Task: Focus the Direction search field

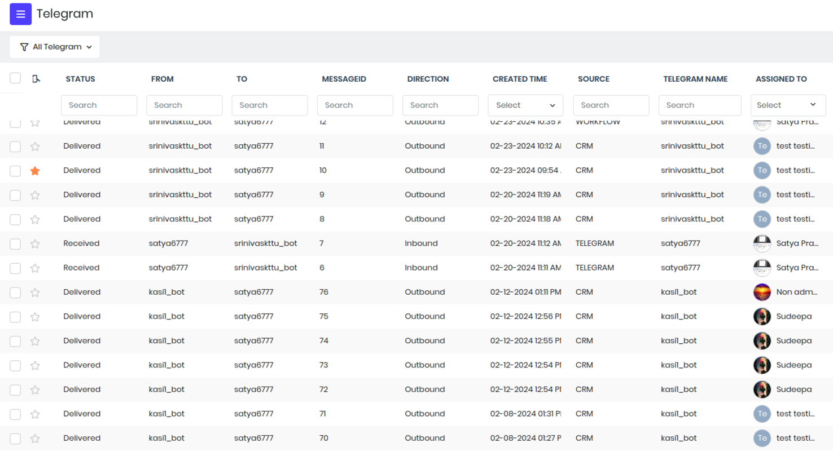Action: [440, 105]
